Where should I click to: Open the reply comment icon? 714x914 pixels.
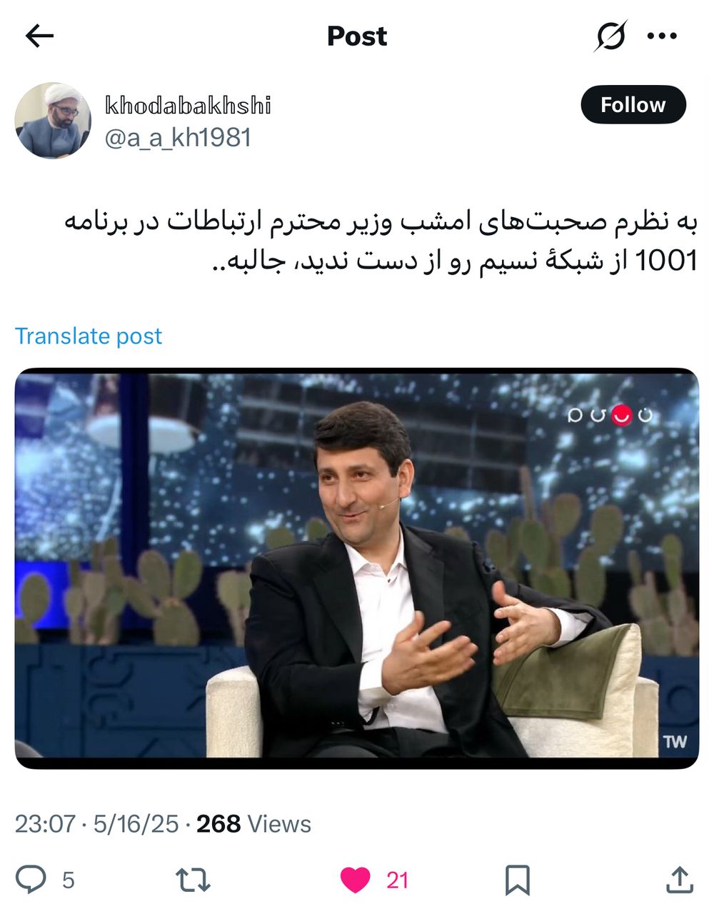(x=31, y=880)
